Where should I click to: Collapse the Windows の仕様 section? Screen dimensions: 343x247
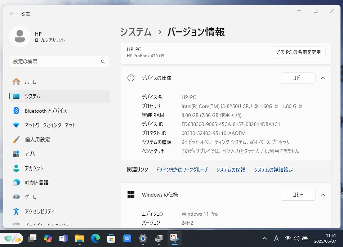point(323,195)
